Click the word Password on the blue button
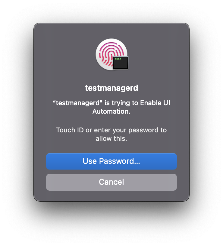 click(120, 161)
